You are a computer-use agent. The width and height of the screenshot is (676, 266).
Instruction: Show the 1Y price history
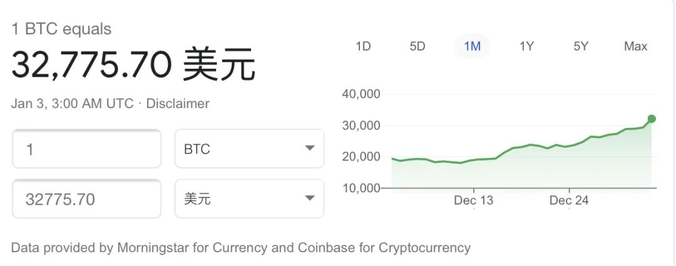tap(527, 46)
